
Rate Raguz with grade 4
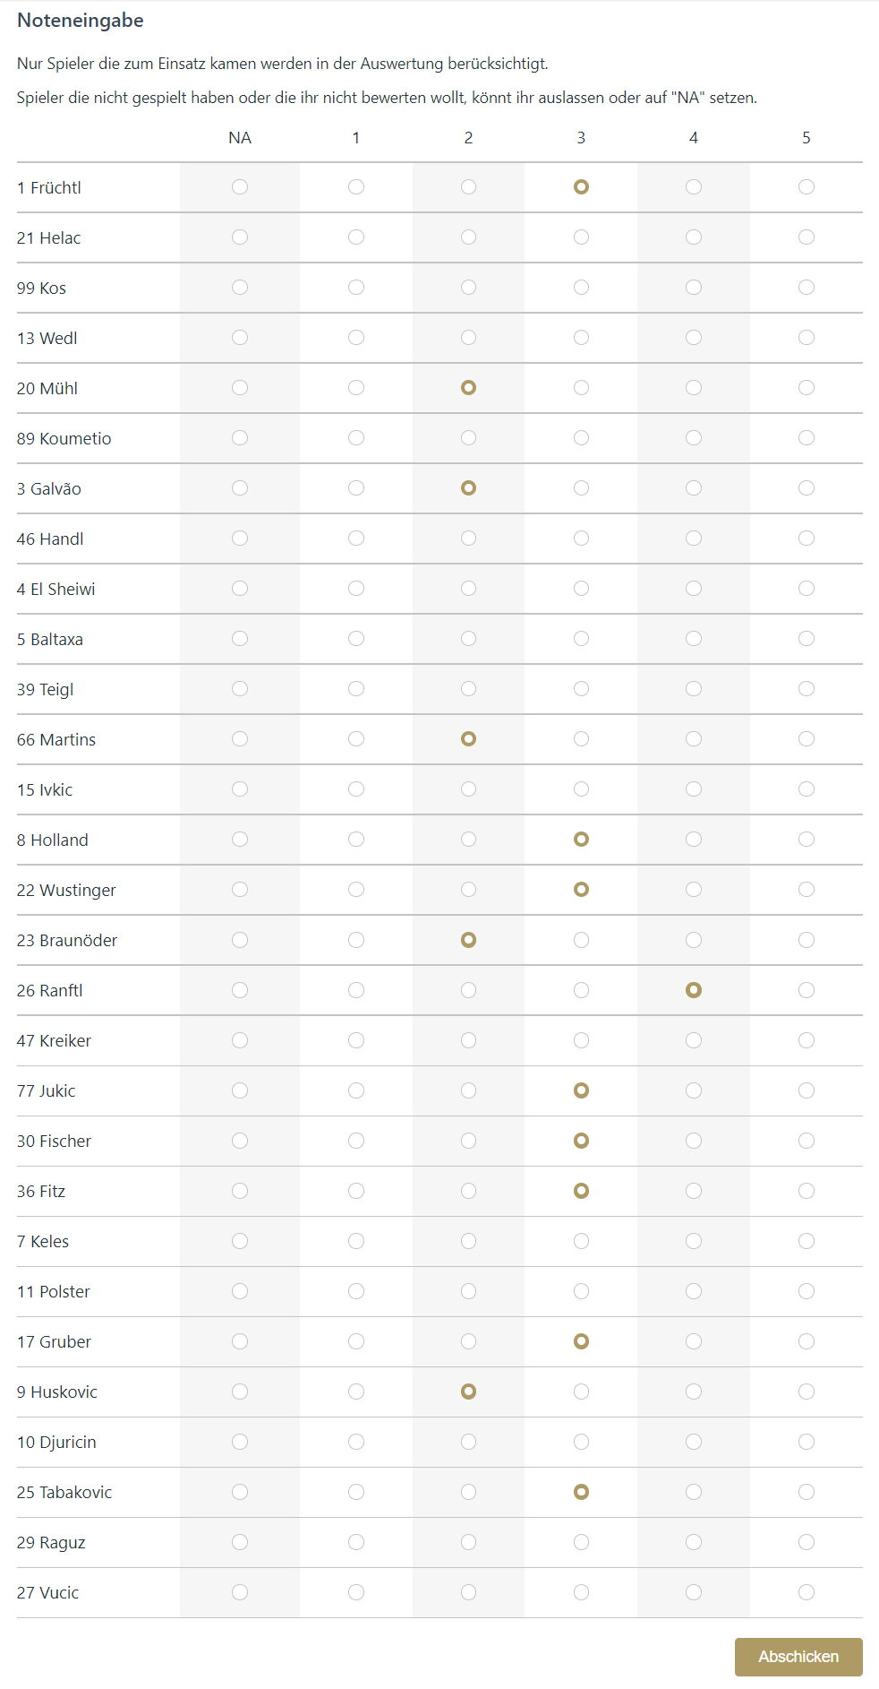pyautogui.click(x=694, y=1542)
